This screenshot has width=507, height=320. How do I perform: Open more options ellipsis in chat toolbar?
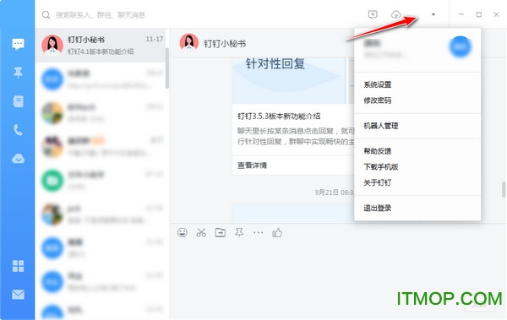coord(258,232)
